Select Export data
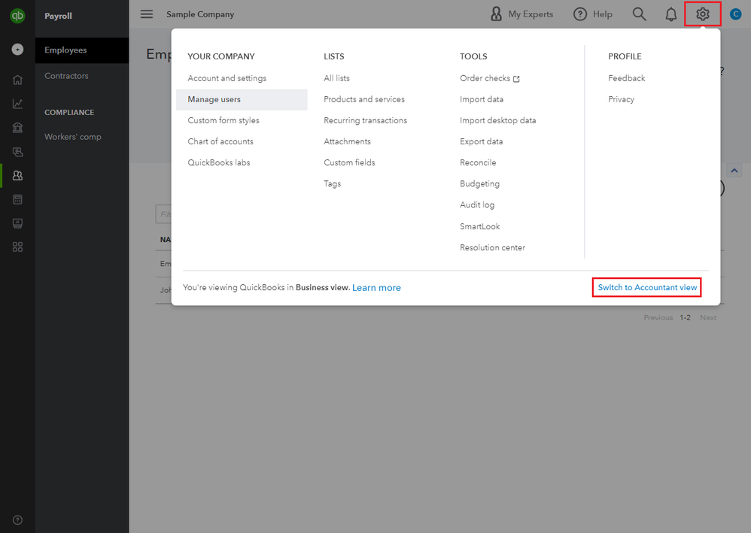This screenshot has width=751, height=533. [482, 141]
